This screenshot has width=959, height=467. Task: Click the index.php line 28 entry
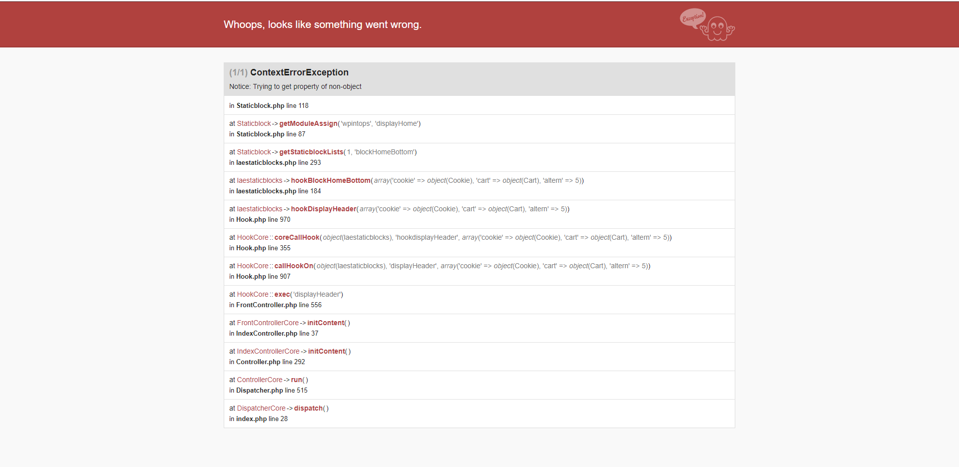(258, 419)
